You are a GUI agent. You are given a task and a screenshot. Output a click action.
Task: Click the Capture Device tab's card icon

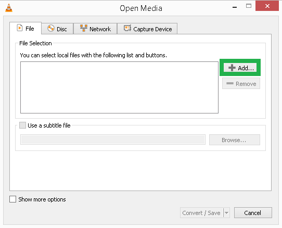pos(127,28)
